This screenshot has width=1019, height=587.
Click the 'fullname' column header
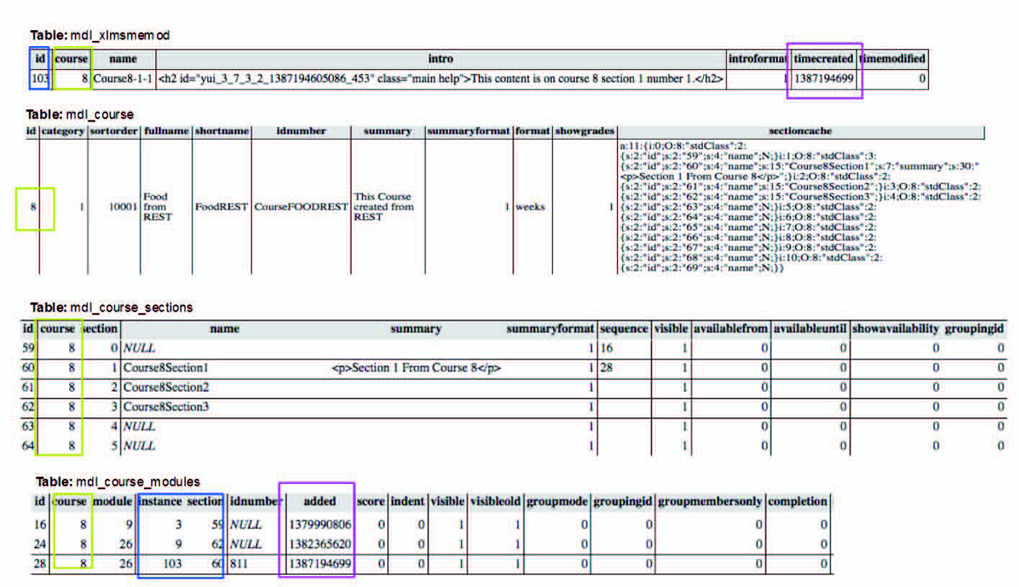pyautogui.click(x=166, y=131)
